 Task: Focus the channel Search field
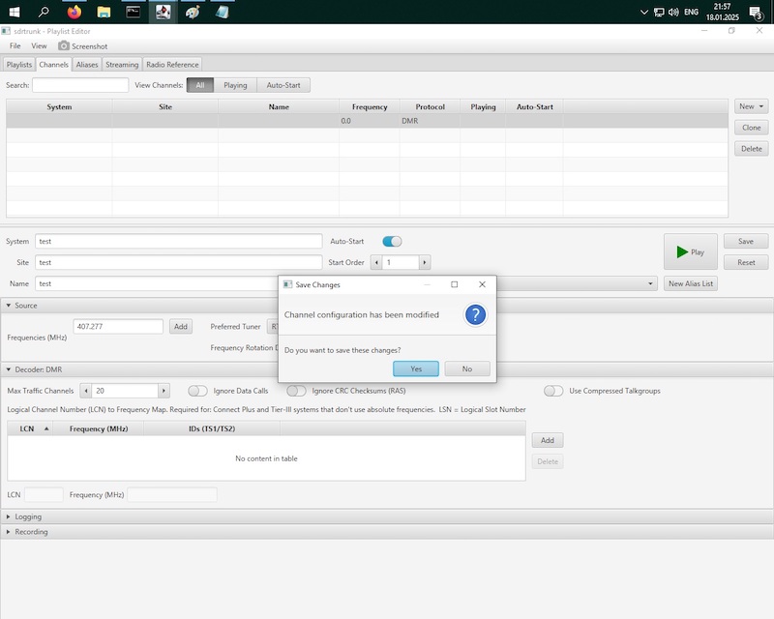click(x=80, y=85)
